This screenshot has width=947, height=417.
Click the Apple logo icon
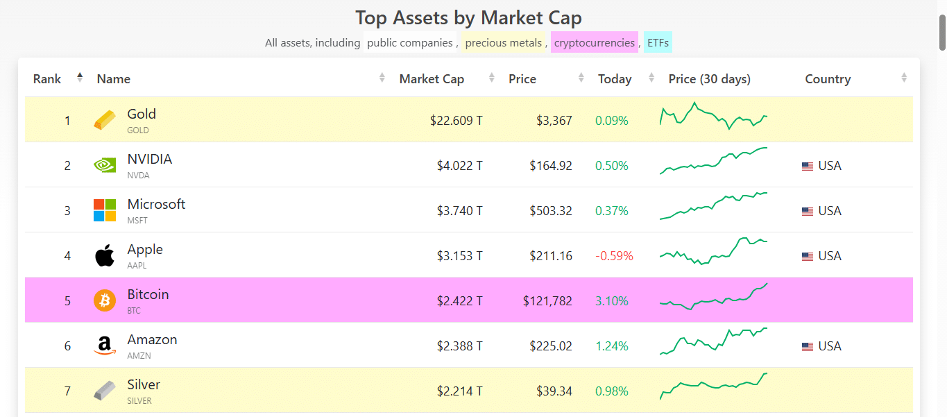pyautogui.click(x=105, y=256)
